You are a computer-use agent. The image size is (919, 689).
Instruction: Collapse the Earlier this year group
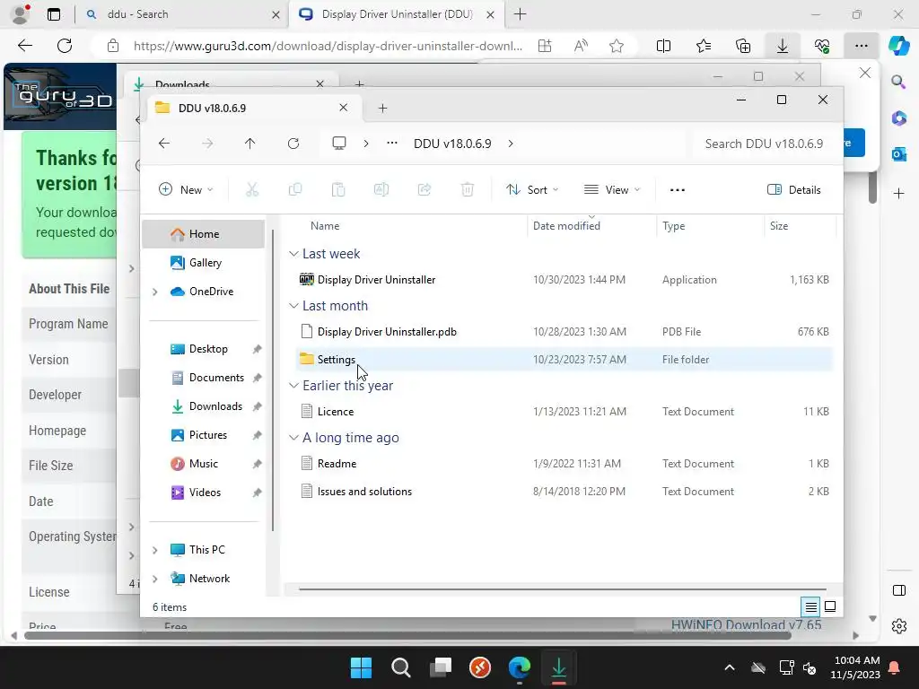tap(293, 386)
